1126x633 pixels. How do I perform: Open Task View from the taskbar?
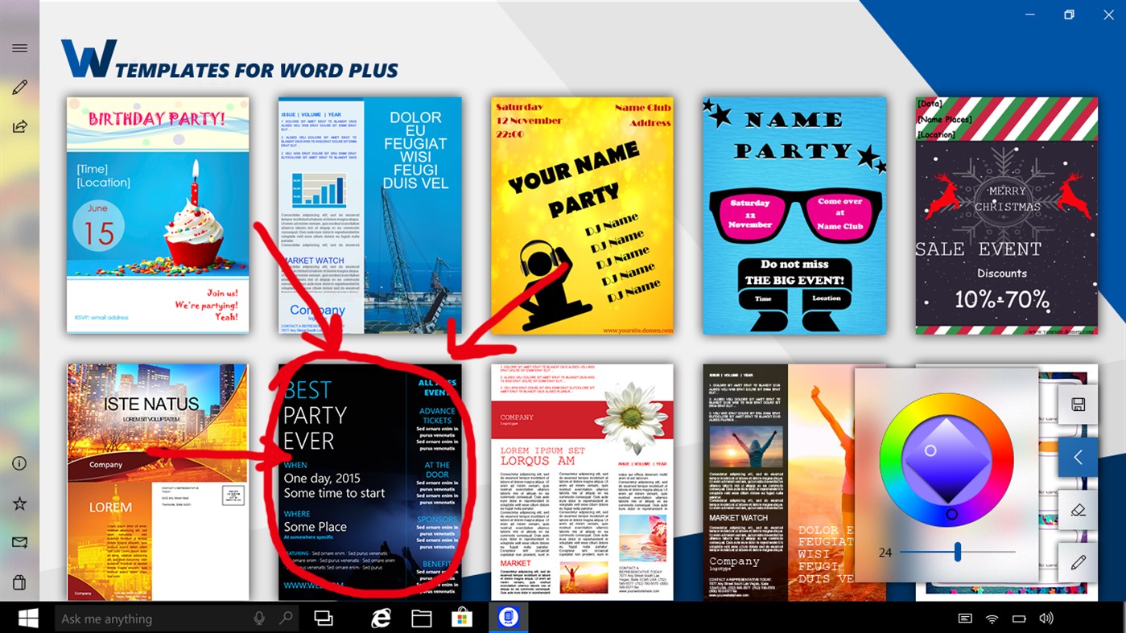(x=324, y=618)
